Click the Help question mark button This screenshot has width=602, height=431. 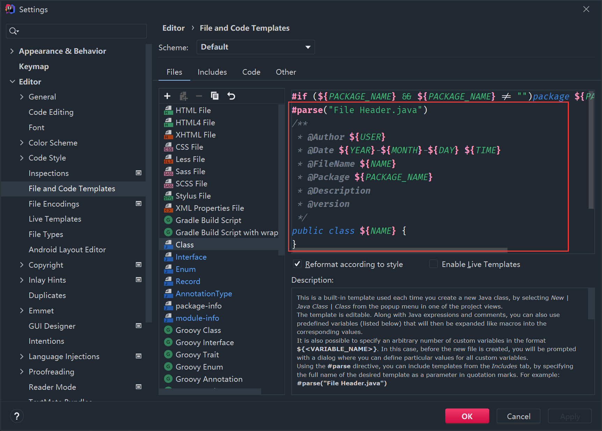[x=17, y=416]
